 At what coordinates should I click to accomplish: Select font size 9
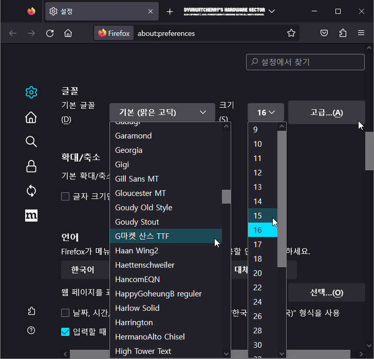click(x=263, y=130)
